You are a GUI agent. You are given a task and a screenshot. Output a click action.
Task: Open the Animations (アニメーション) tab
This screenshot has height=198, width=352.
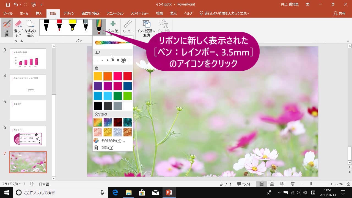(x=115, y=13)
